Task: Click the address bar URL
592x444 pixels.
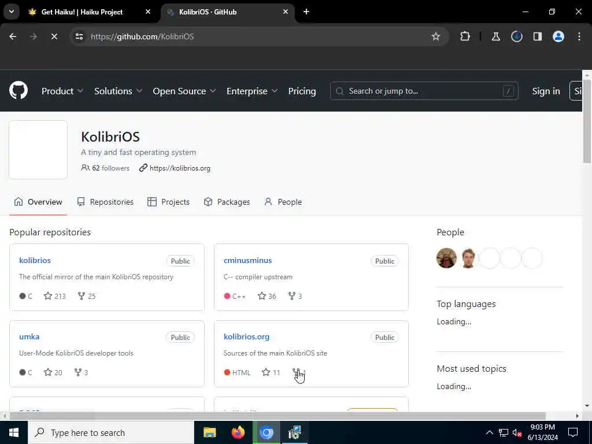Action: click(142, 36)
